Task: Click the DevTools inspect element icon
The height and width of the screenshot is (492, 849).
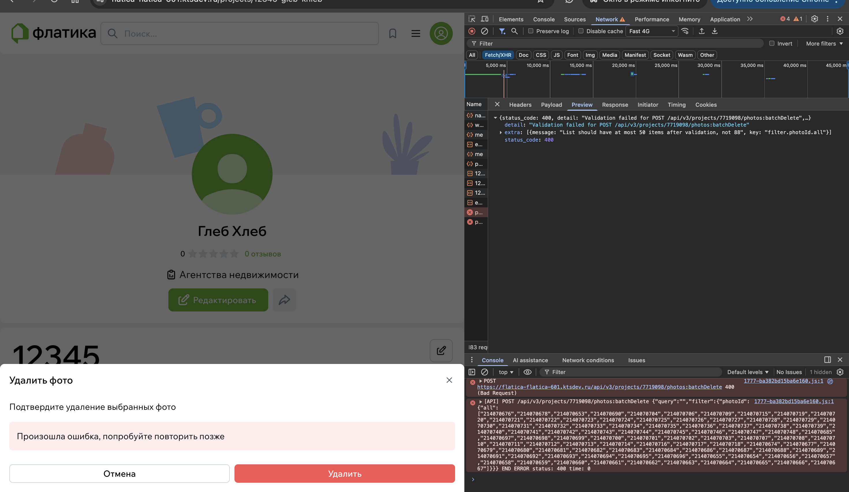Action: tap(472, 19)
